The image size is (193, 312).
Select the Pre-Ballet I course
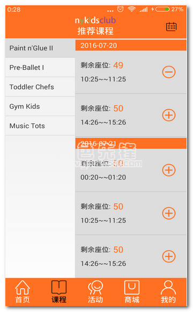pyautogui.click(x=40, y=68)
